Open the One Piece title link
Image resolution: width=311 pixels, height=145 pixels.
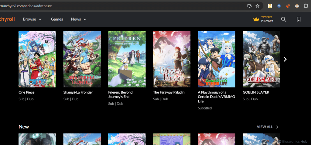[26, 92]
